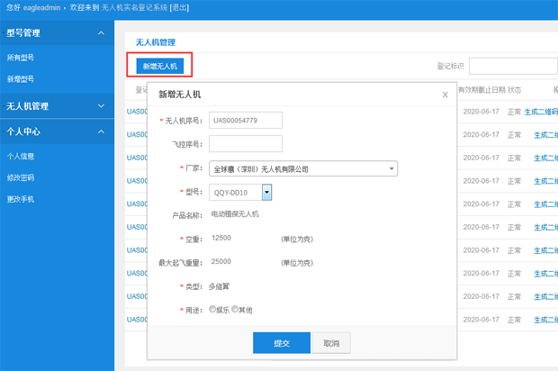The width and height of the screenshot is (558, 371).
Task: Click the 退出 logout link
Action: [x=180, y=7]
